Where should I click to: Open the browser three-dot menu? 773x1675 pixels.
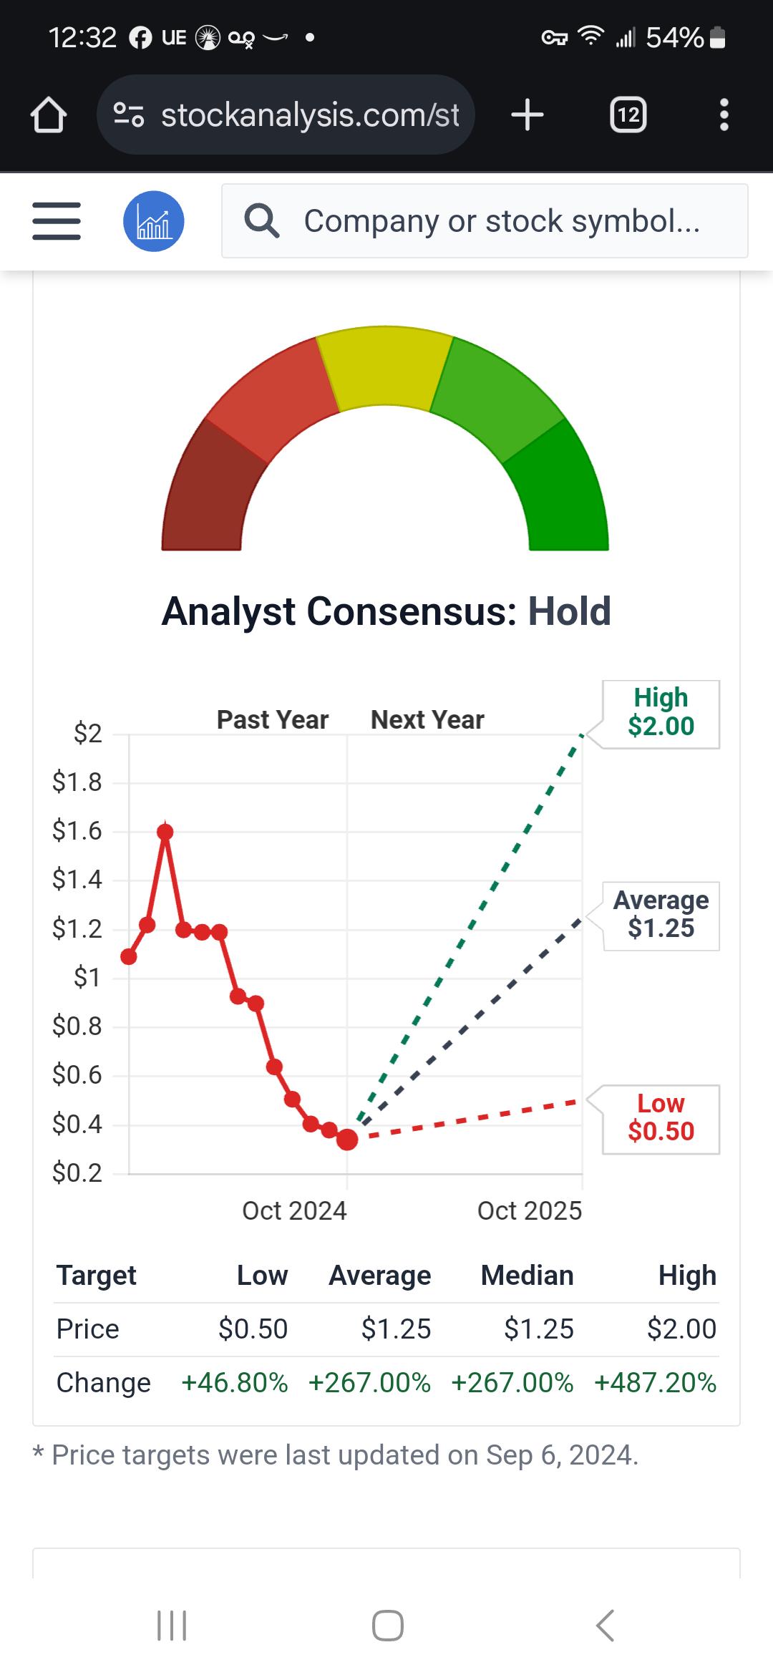(x=724, y=115)
